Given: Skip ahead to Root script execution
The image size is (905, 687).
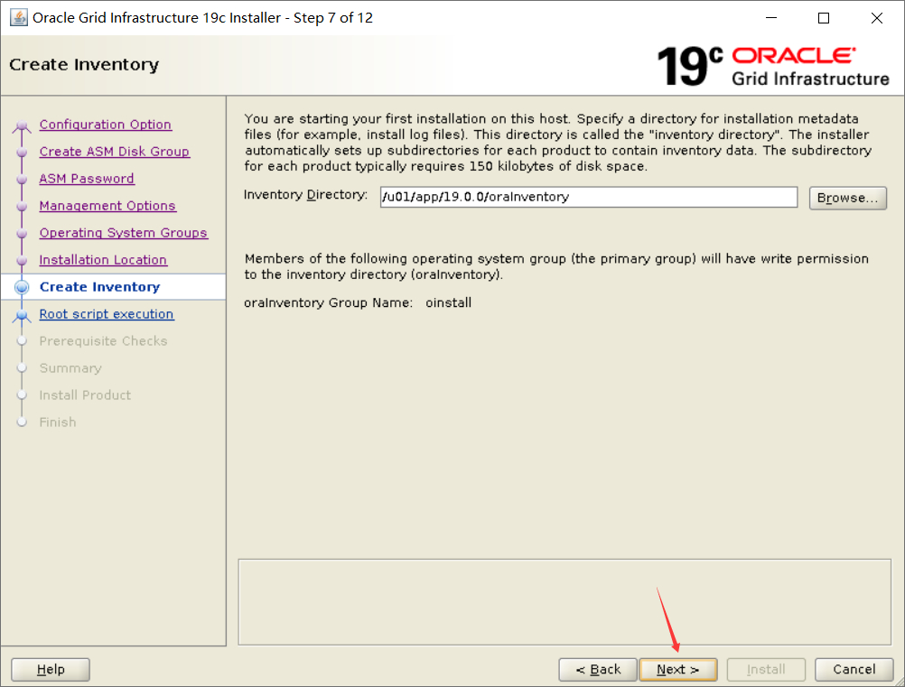Looking at the screenshot, I should (107, 314).
